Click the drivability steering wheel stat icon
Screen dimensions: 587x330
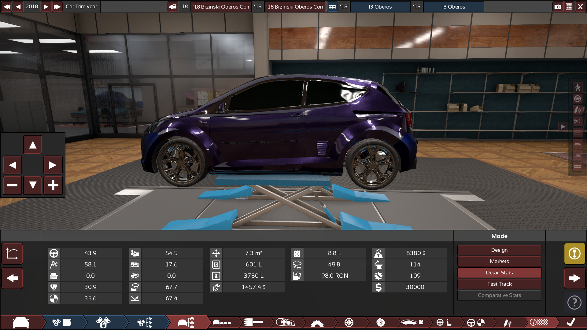click(x=54, y=253)
